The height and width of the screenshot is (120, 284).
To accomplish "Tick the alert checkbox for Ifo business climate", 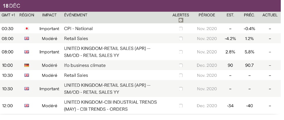I will [181, 65].
